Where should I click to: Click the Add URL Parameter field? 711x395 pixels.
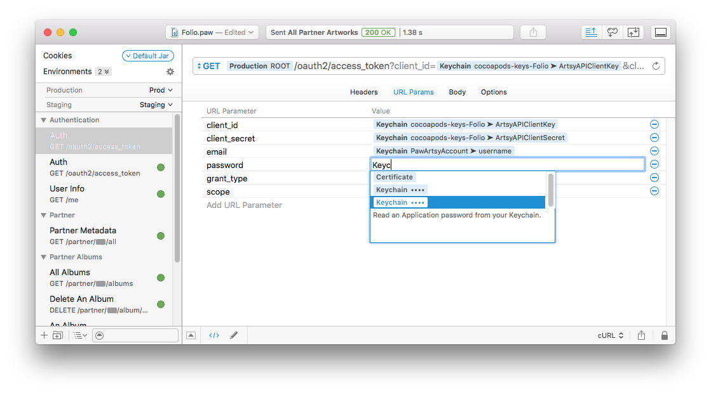click(244, 205)
